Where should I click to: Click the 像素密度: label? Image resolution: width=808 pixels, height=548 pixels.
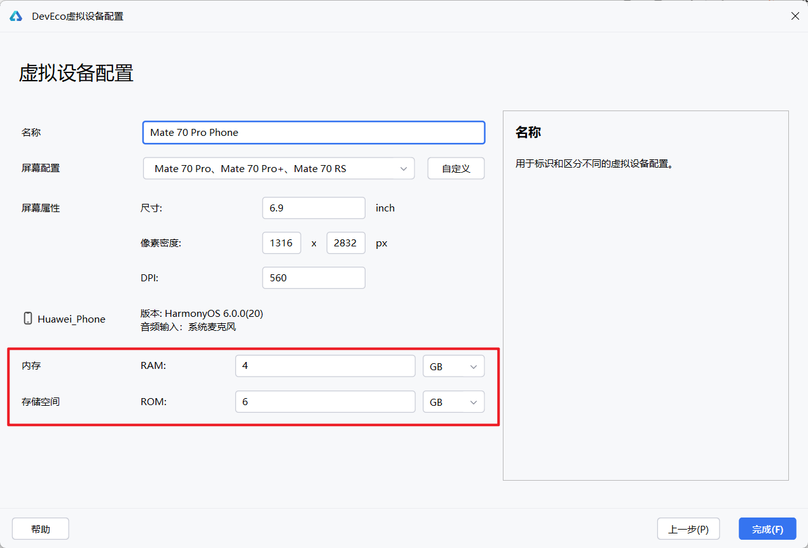161,243
